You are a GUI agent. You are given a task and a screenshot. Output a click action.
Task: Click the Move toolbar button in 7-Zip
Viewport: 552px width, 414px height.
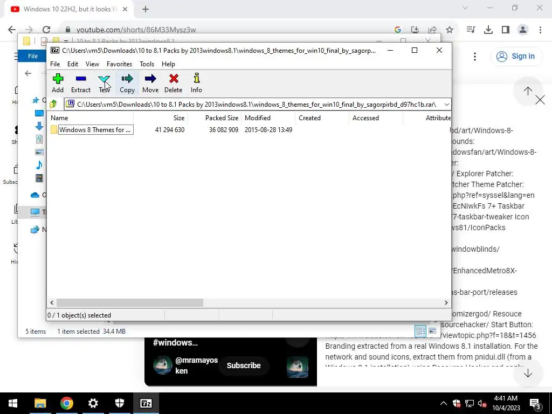point(150,84)
